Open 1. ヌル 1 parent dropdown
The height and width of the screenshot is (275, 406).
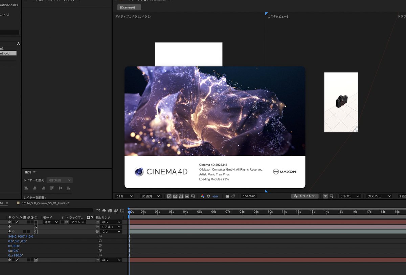(x=111, y=227)
